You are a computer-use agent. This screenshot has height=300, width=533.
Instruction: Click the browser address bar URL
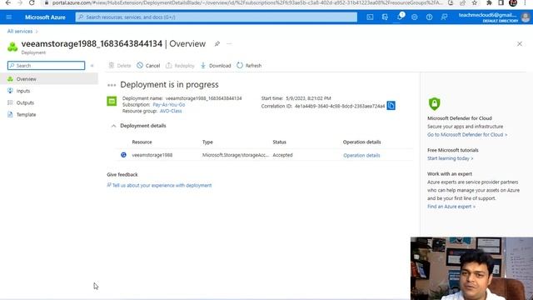click(x=247, y=2)
